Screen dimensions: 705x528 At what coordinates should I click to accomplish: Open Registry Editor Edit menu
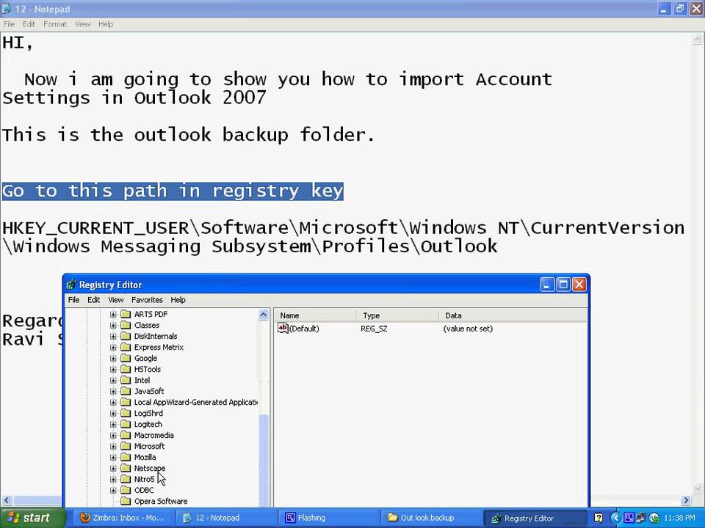pyautogui.click(x=93, y=300)
